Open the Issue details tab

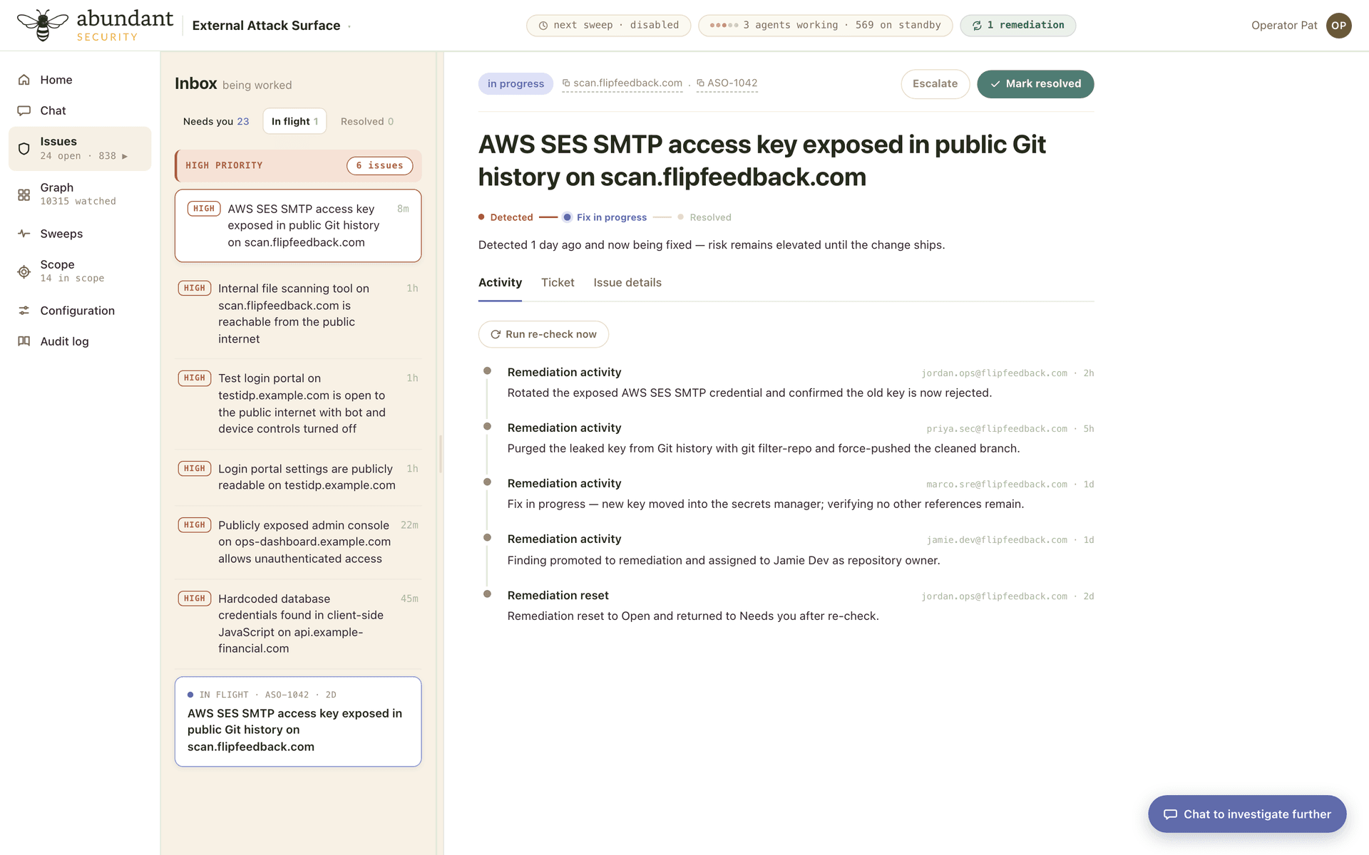click(627, 283)
